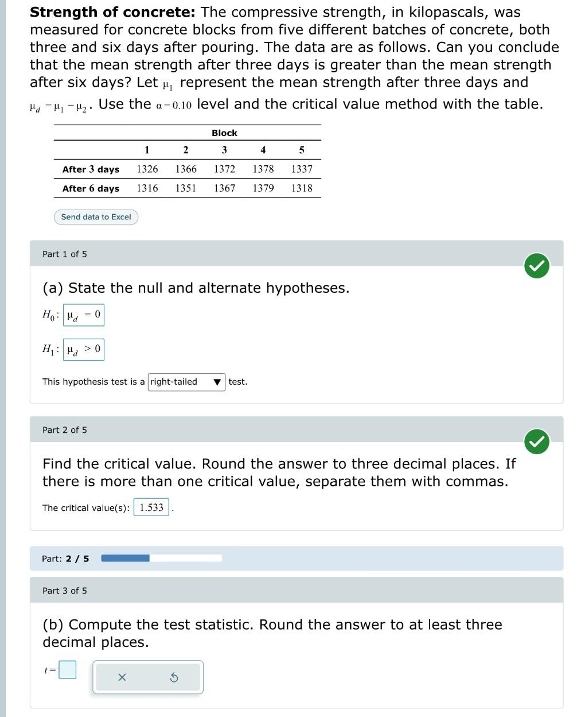Click the progress bar under Part 2 / 5
The width and height of the screenshot is (581, 717).
tap(161, 557)
